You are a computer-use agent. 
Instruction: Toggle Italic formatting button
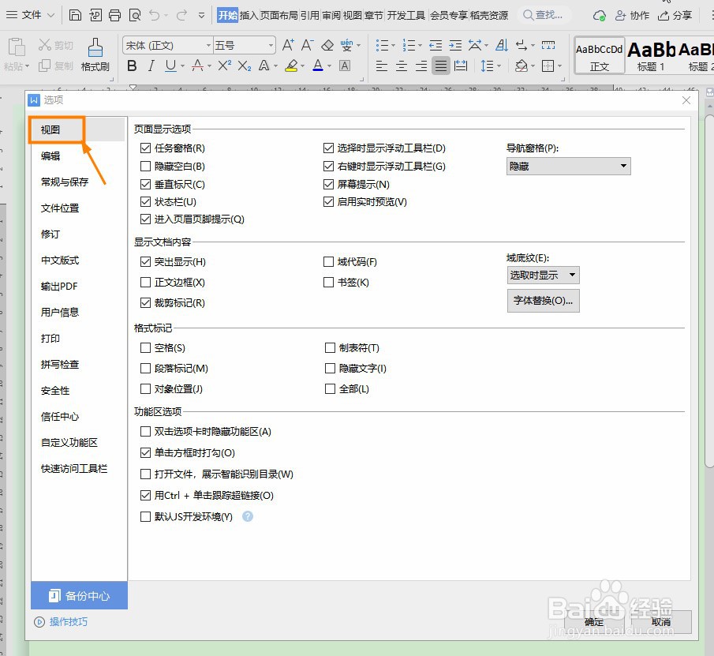click(151, 66)
